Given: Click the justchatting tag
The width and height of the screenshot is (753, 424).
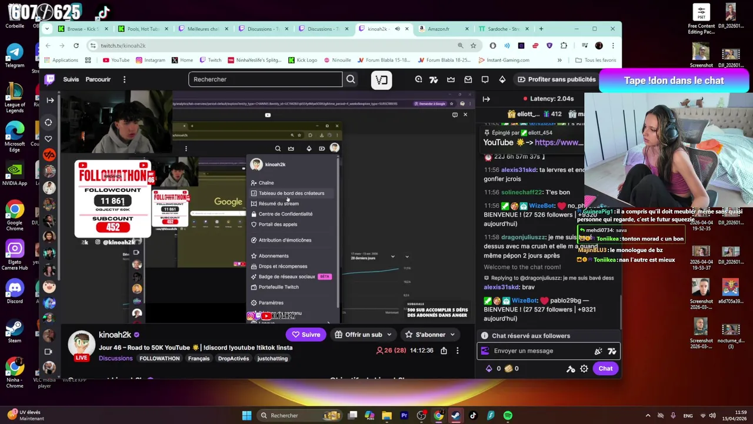Looking at the screenshot, I should click(x=272, y=359).
